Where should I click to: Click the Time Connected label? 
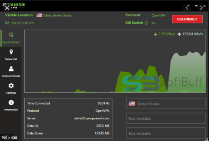coord(39,103)
